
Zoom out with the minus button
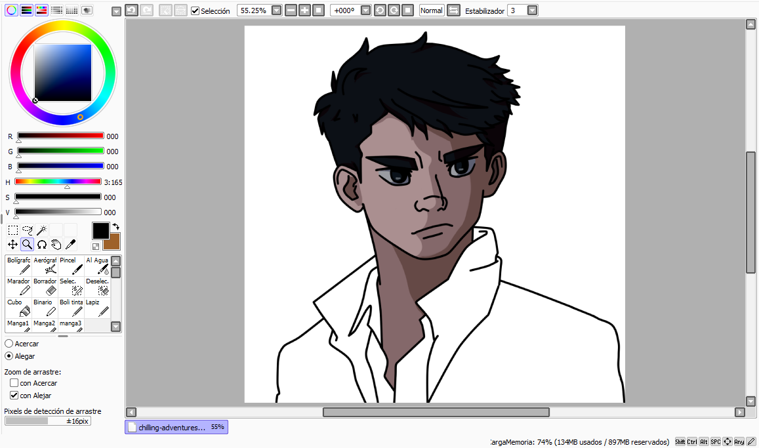pyautogui.click(x=291, y=10)
